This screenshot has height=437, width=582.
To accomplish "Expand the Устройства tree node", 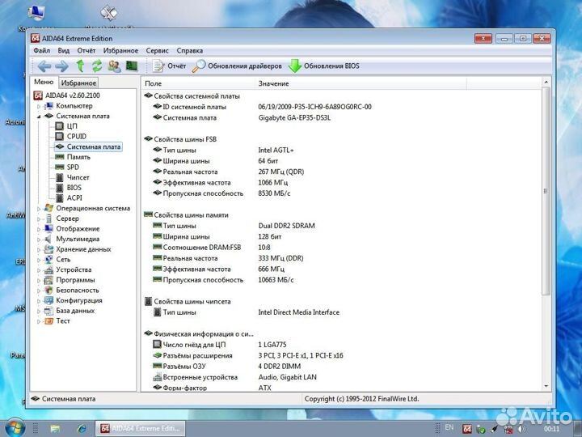I will click(39, 270).
